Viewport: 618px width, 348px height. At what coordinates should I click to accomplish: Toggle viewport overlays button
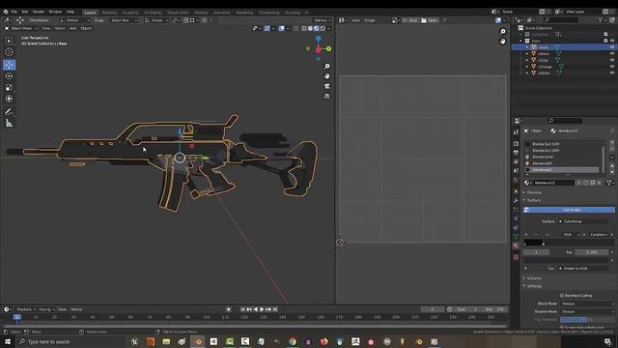point(281,28)
